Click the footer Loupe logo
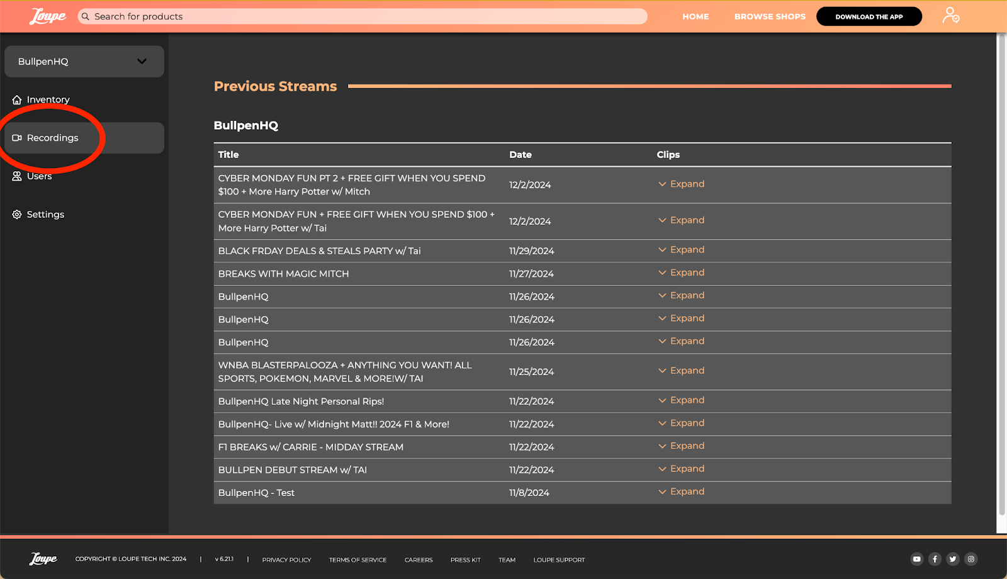This screenshot has width=1007, height=579. 43,559
